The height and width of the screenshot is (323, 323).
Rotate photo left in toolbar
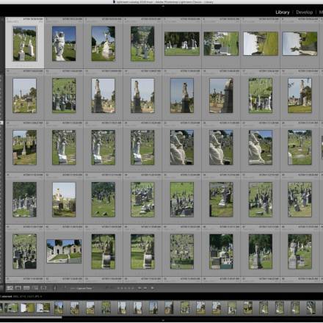[139, 288]
